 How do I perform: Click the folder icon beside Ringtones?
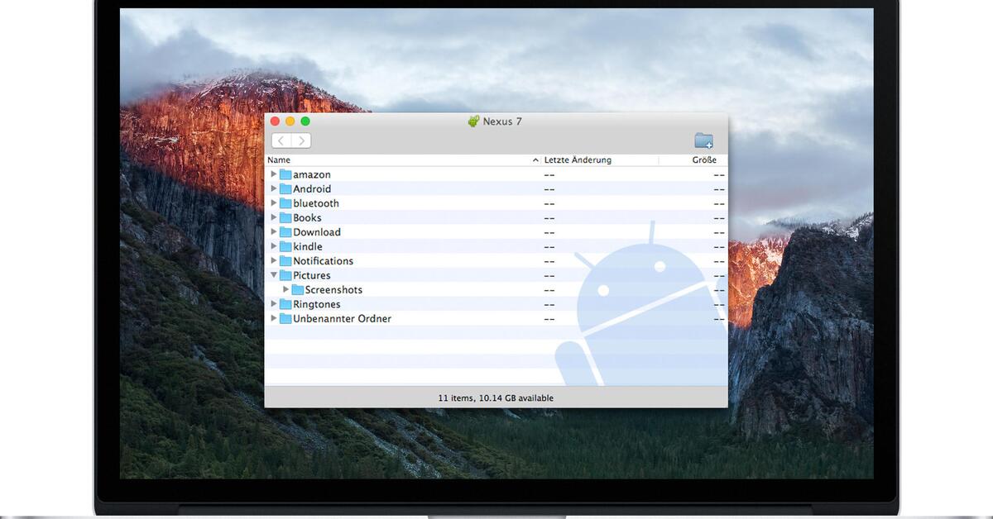(285, 304)
